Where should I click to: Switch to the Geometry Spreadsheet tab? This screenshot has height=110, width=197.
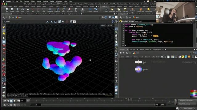[x=71, y=14]
